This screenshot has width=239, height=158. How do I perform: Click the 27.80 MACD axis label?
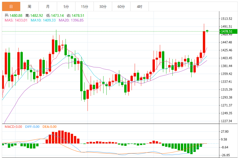[x=225, y=131]
